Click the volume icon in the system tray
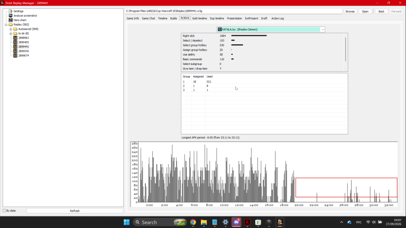 coord(374,222)
